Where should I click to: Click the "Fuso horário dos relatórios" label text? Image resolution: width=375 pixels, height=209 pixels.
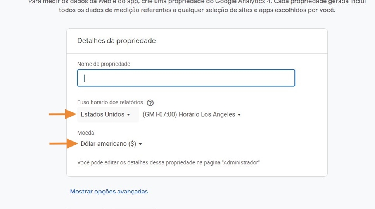pyautogui.click(x=110, y=102)
